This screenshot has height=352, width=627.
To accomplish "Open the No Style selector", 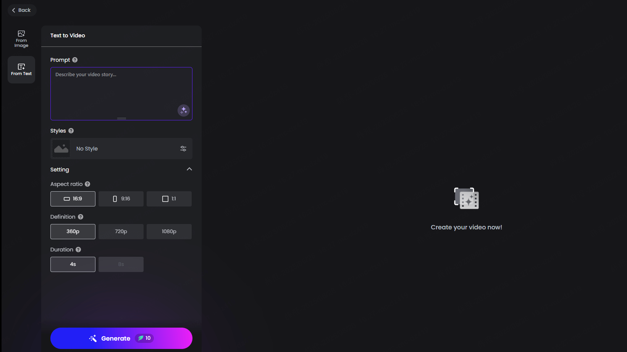I will point(121,149).
